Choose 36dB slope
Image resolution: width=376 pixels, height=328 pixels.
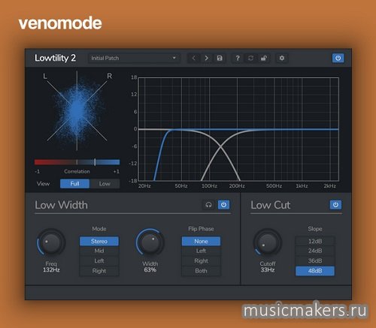click(315, 261)
